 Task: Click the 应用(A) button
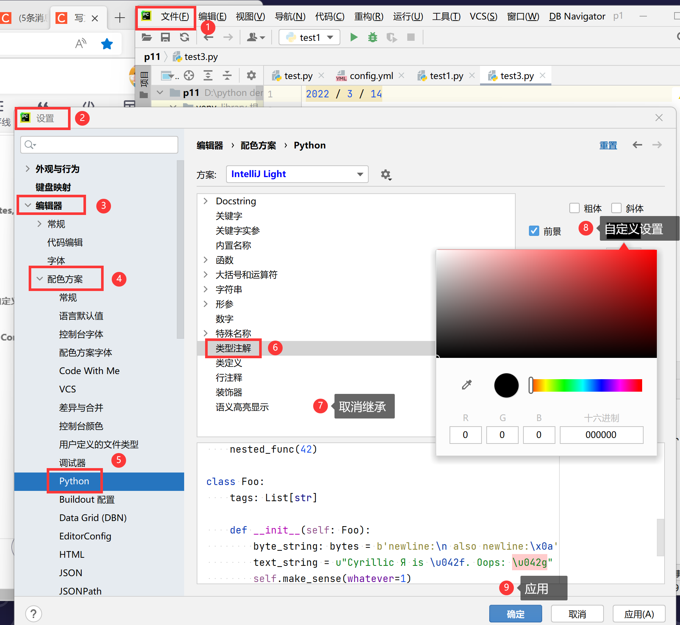coord(639,614)
